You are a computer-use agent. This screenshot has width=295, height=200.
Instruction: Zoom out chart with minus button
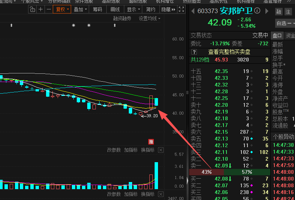point(49,9)
